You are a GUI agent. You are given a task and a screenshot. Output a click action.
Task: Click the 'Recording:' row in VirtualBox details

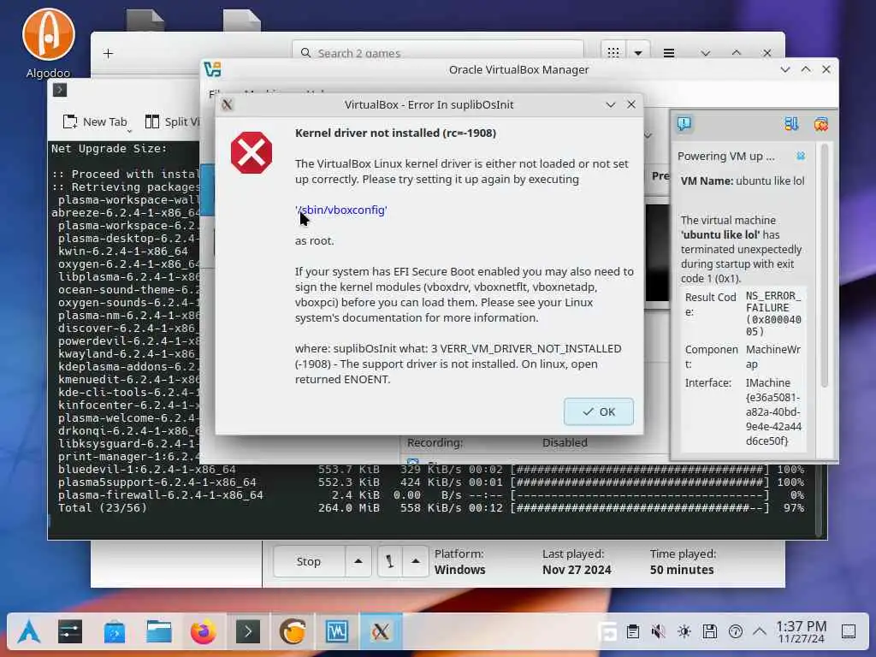tap(497, 442)
